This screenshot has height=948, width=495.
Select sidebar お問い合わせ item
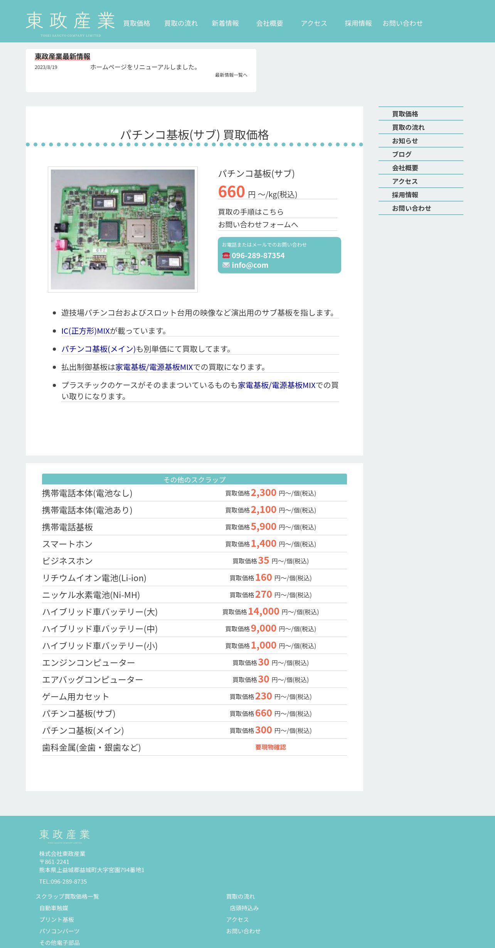point(421,208)
